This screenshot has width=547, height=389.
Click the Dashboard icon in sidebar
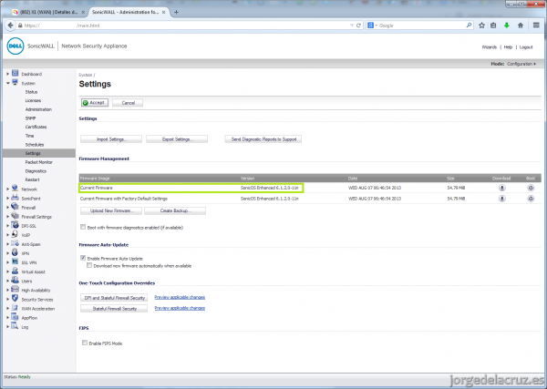click(15, 73)
